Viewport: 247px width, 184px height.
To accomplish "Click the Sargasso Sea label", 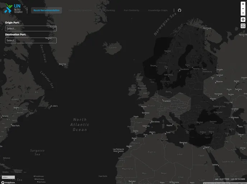I will pos(37,152).
